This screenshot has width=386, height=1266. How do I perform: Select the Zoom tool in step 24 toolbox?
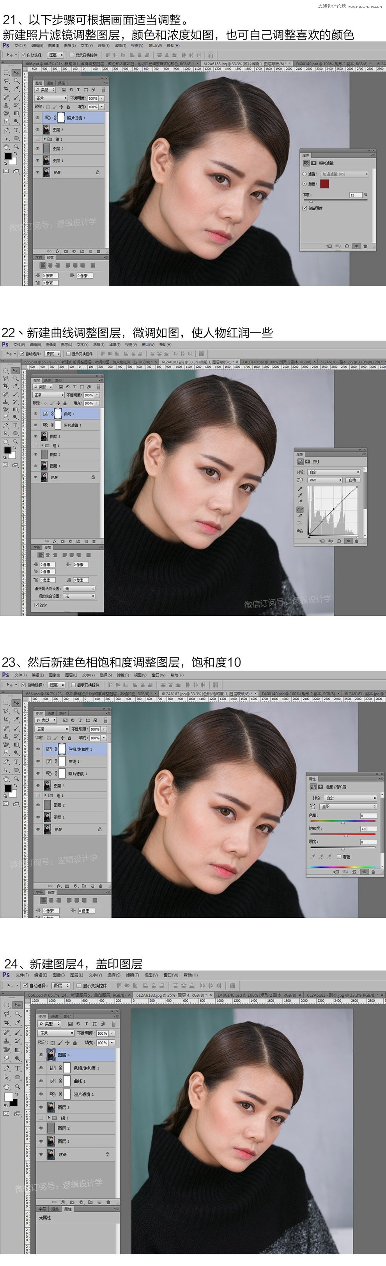click(x=18, y=1087)
